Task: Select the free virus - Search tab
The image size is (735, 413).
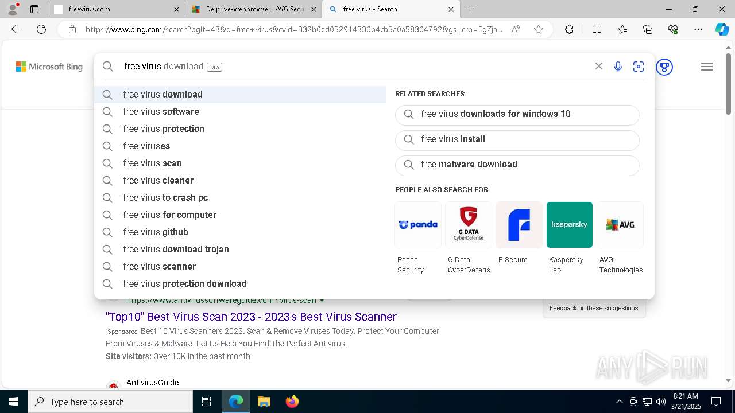Action: 390,9
